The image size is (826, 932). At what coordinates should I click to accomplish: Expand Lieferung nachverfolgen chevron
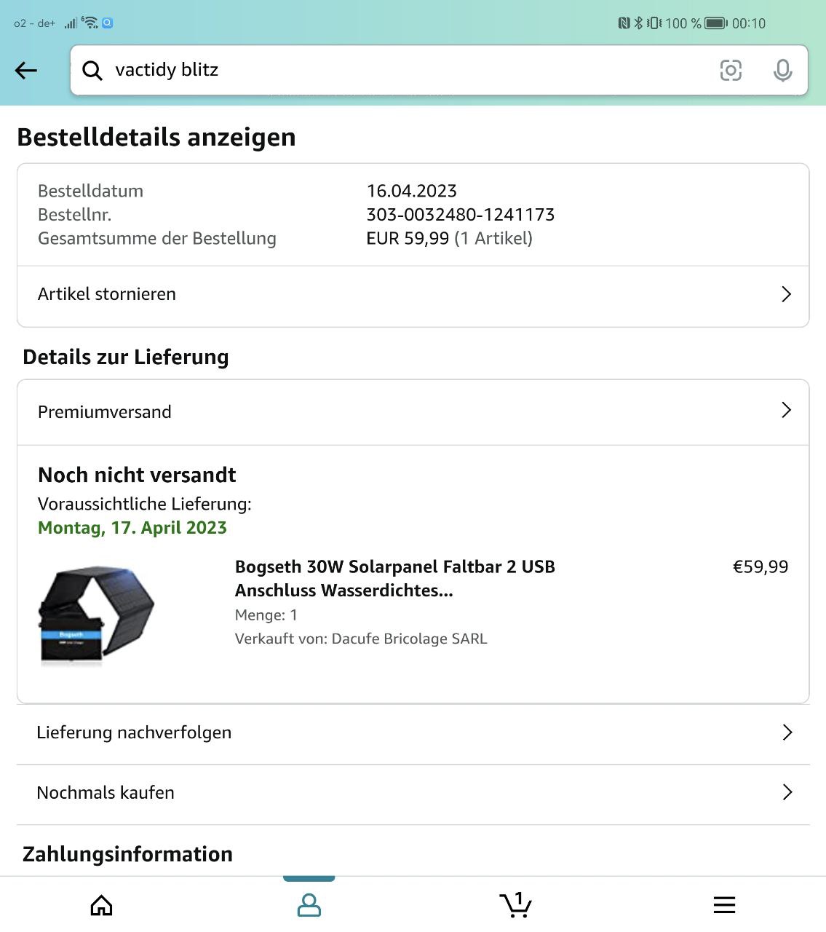pos(787,732)
